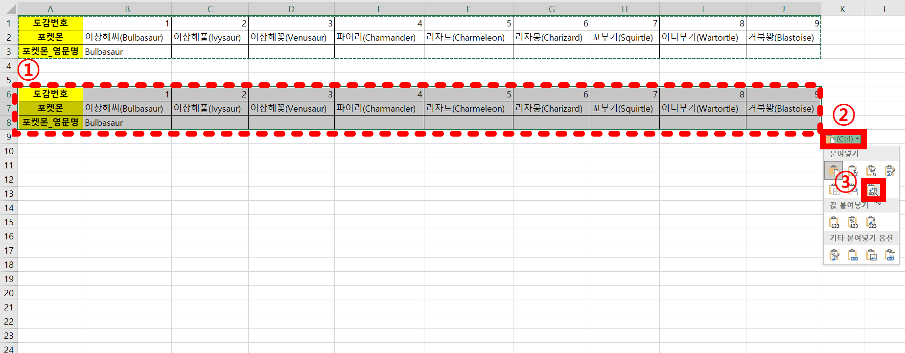The height and width of the screenshot is (353, 905).
Task: Select Paste Formulas and Number Formatting icon
Action: 871,171
